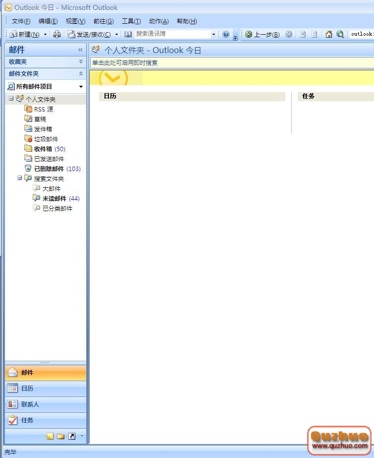The height and width of the screenshot is (458, 374).
Task: Switch to the 邮件 navigation button
Action: 46,373
